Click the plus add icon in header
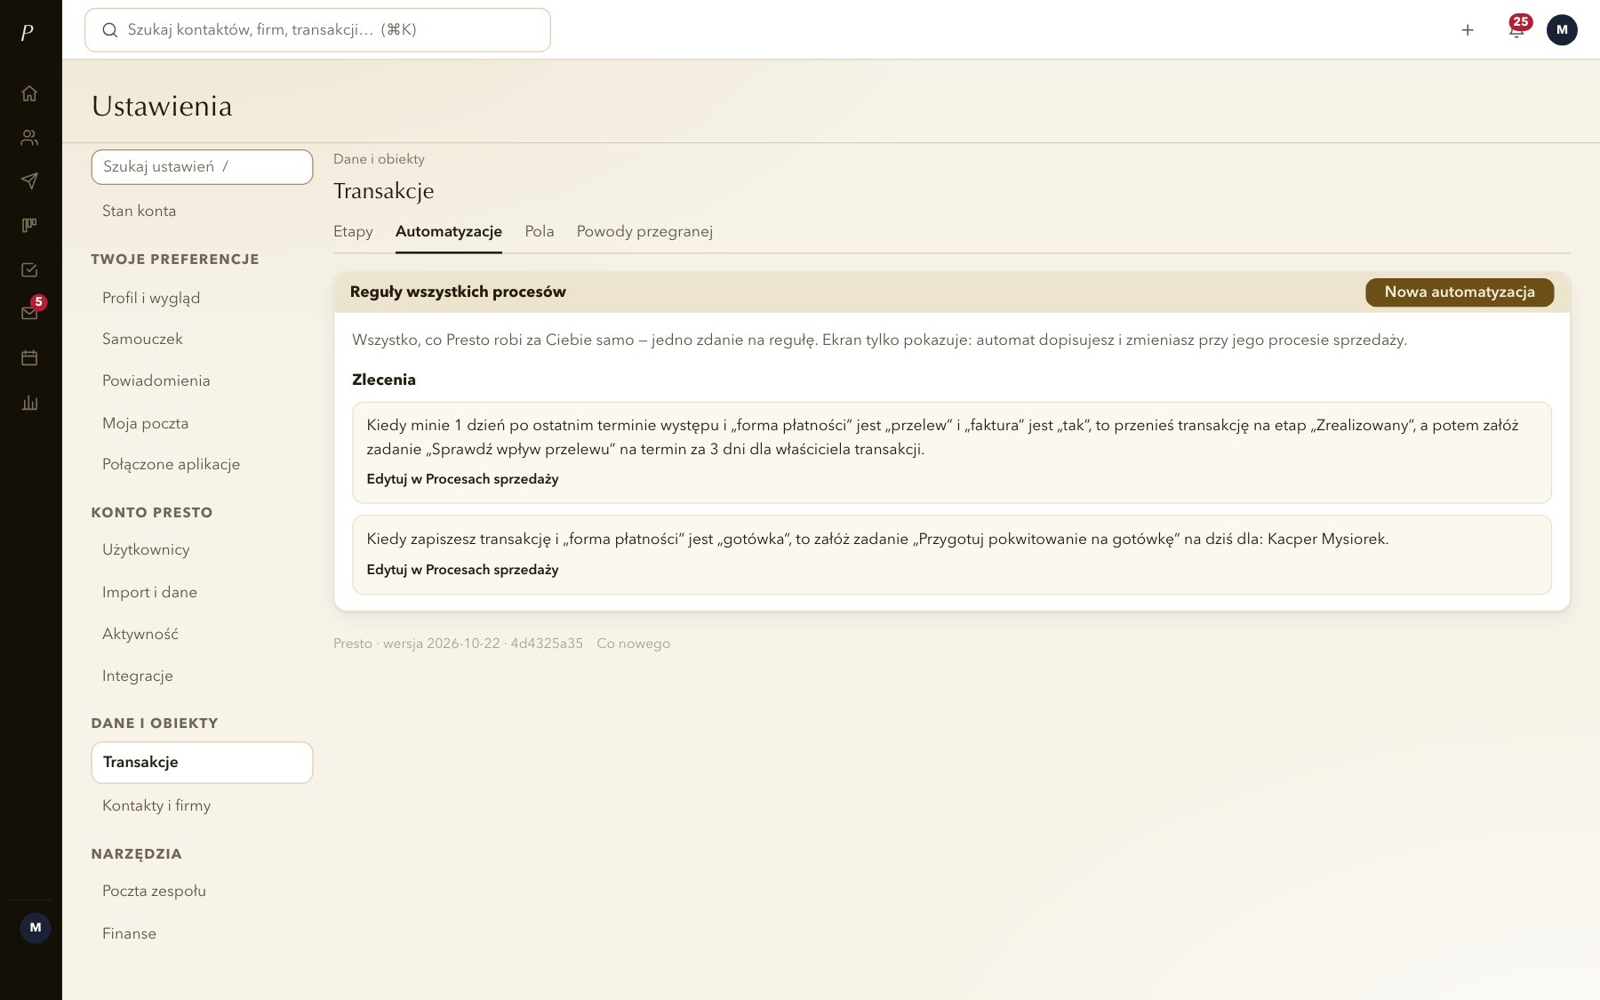The height and width of the screenshot is (1000, 1600). coord(1468,30)
